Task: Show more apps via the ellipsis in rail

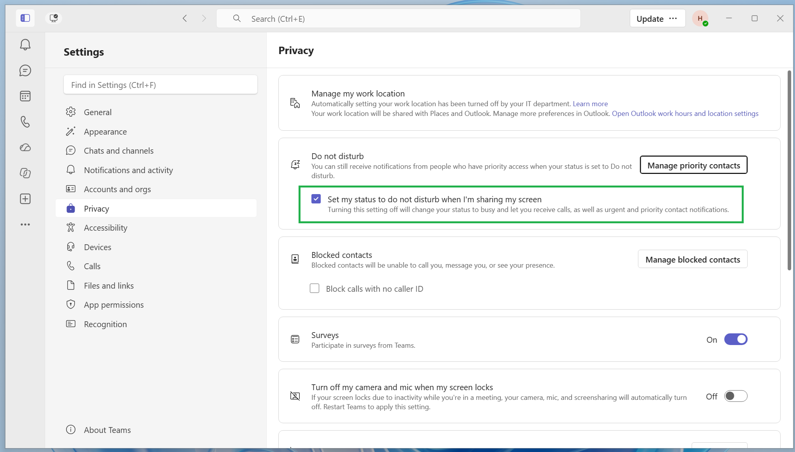Action: tap(25, 224)
